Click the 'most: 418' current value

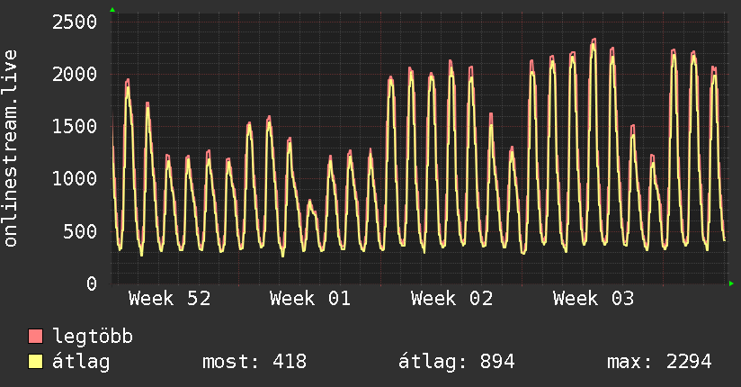click(254, 362)
